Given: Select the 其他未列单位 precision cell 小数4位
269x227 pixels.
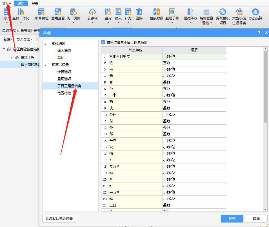Looking at the screenshot, I should 194,56.
